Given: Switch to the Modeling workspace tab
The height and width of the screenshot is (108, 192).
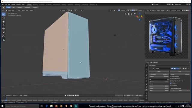Looking at the screenshot, I should coord(35,5).
